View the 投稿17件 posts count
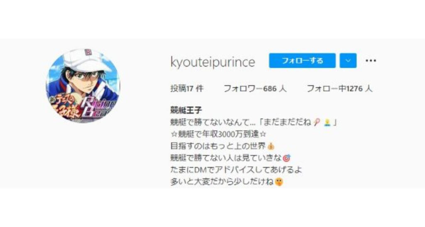 pos(187,89)
